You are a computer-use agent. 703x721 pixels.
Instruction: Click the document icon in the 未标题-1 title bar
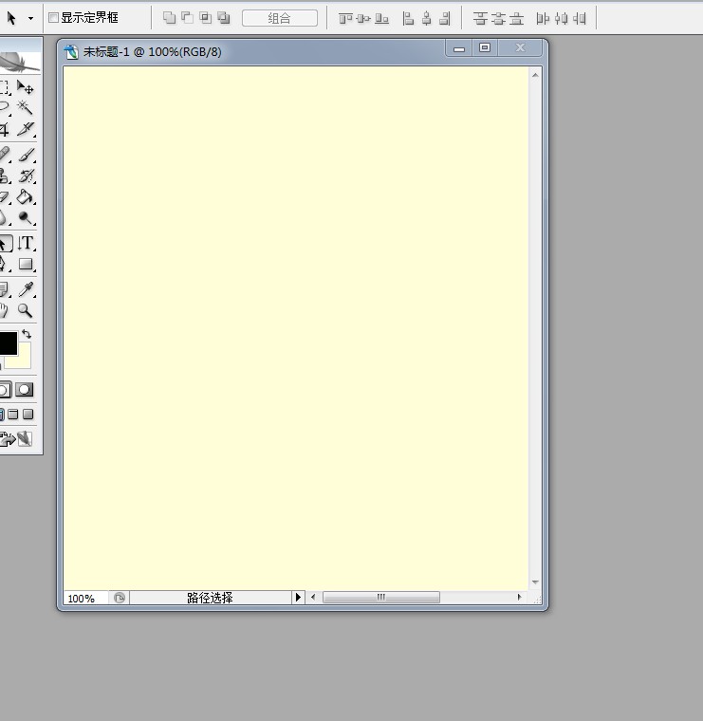[x=71, y=52]
